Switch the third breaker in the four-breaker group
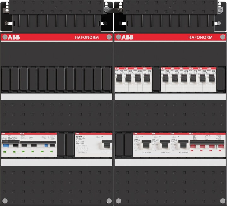This screenshot has height=206, width=227. (138, 78)
